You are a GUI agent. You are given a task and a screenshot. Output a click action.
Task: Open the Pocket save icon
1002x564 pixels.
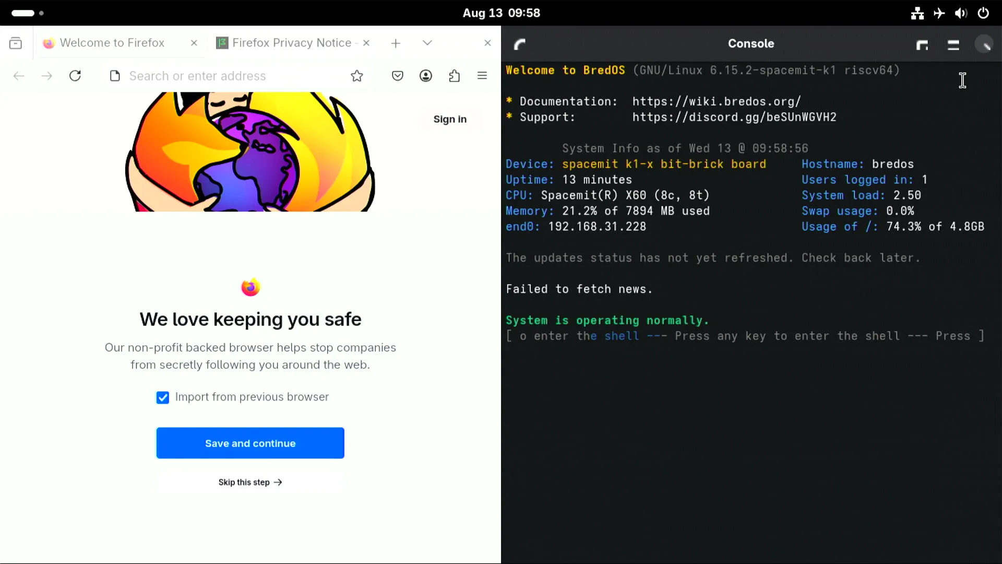point(397,76)
